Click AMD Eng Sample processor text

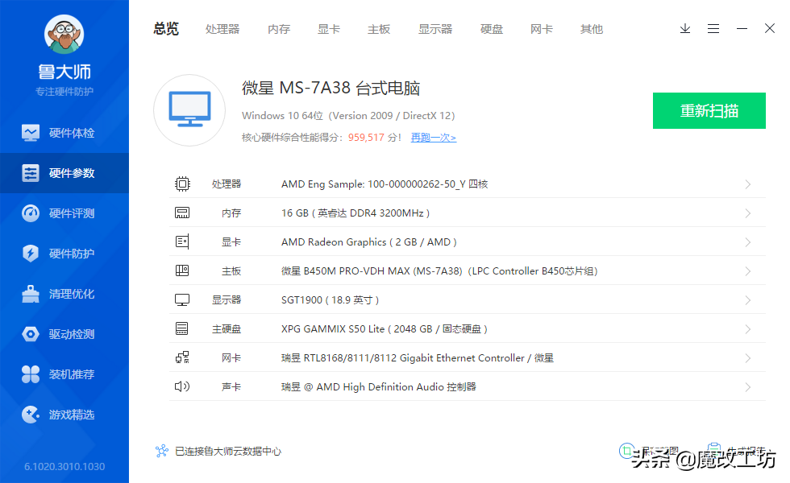[385, 184]
